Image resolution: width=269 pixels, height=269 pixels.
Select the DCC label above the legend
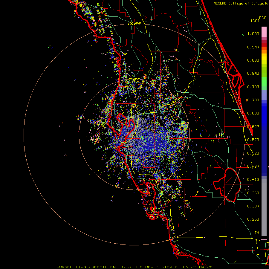(x=263, y=18)
